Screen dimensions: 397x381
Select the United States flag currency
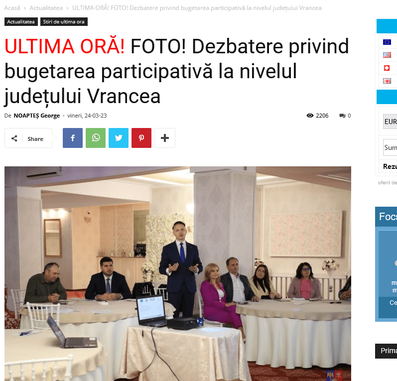(x=387, y=55)
